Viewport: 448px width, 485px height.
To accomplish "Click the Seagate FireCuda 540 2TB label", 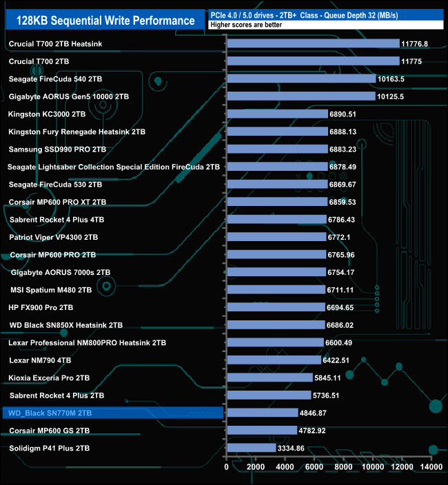I will click(x=55, y=79).
